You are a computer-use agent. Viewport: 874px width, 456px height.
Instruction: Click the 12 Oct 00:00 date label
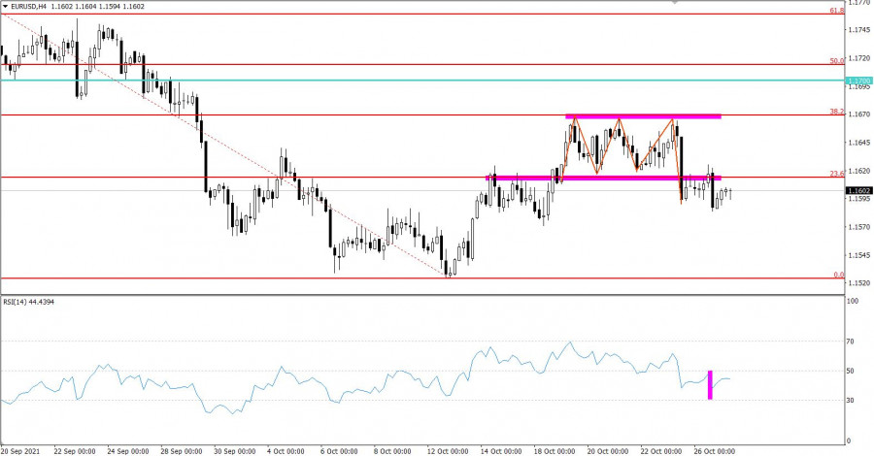point(448,451)
